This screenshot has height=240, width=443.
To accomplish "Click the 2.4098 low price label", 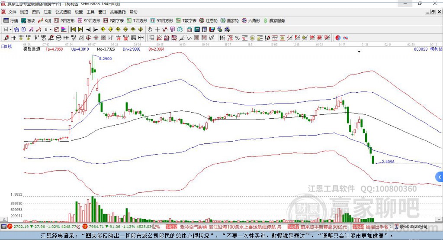I will [388, 162].
